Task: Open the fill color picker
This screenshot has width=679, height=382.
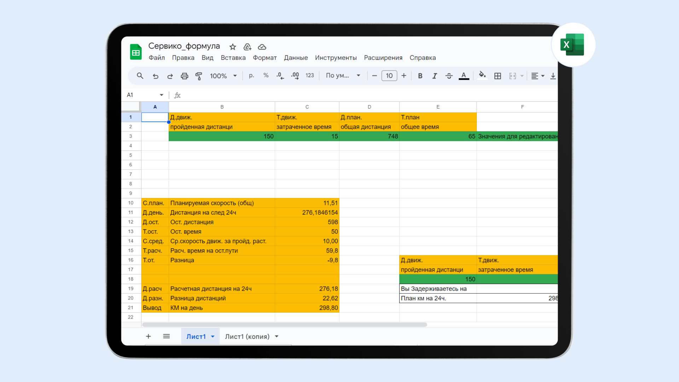Action: click(482, 75)
